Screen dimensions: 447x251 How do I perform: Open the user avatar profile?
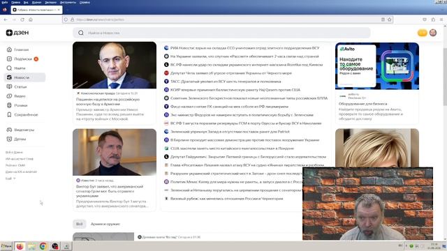(x=433, y=33)
